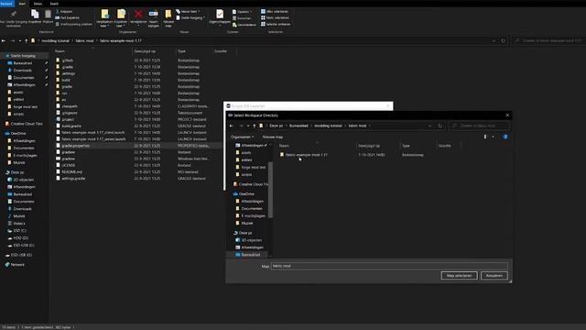This screenshot has height=330, width=586.
Task: Open the Nieuw item dropdown
Action: click(188, 12)
